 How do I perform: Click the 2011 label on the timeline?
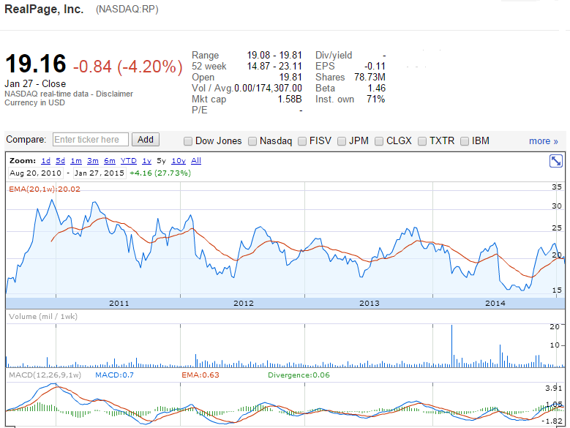[x=119, y=304]
